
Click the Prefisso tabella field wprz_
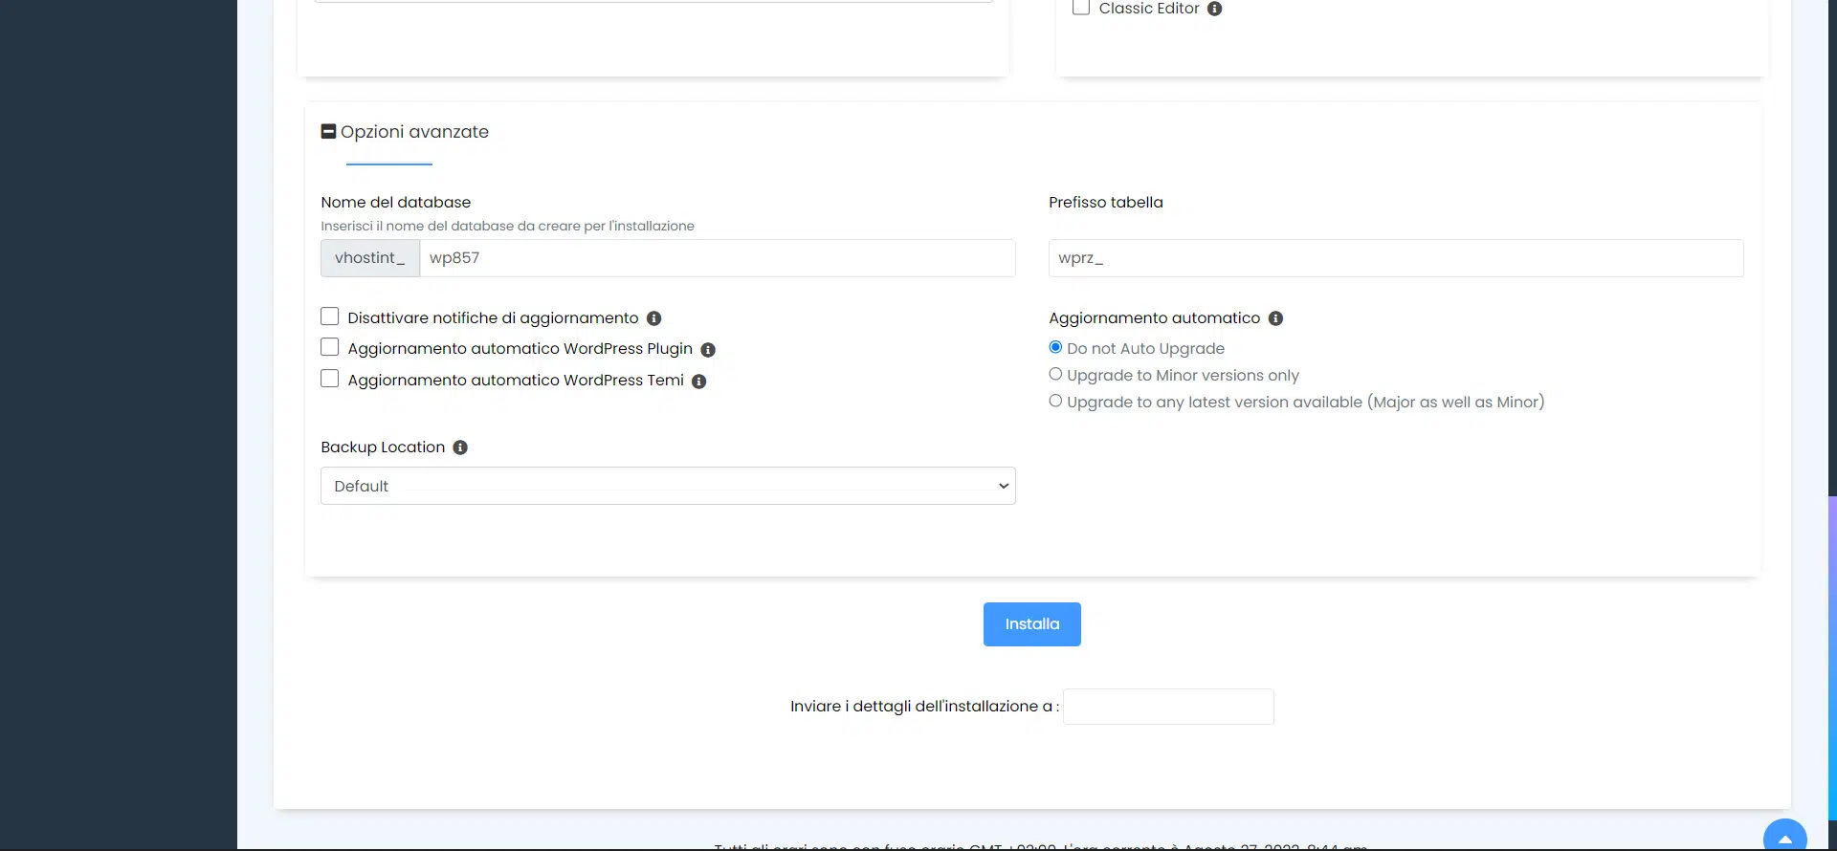[1396, 258]
